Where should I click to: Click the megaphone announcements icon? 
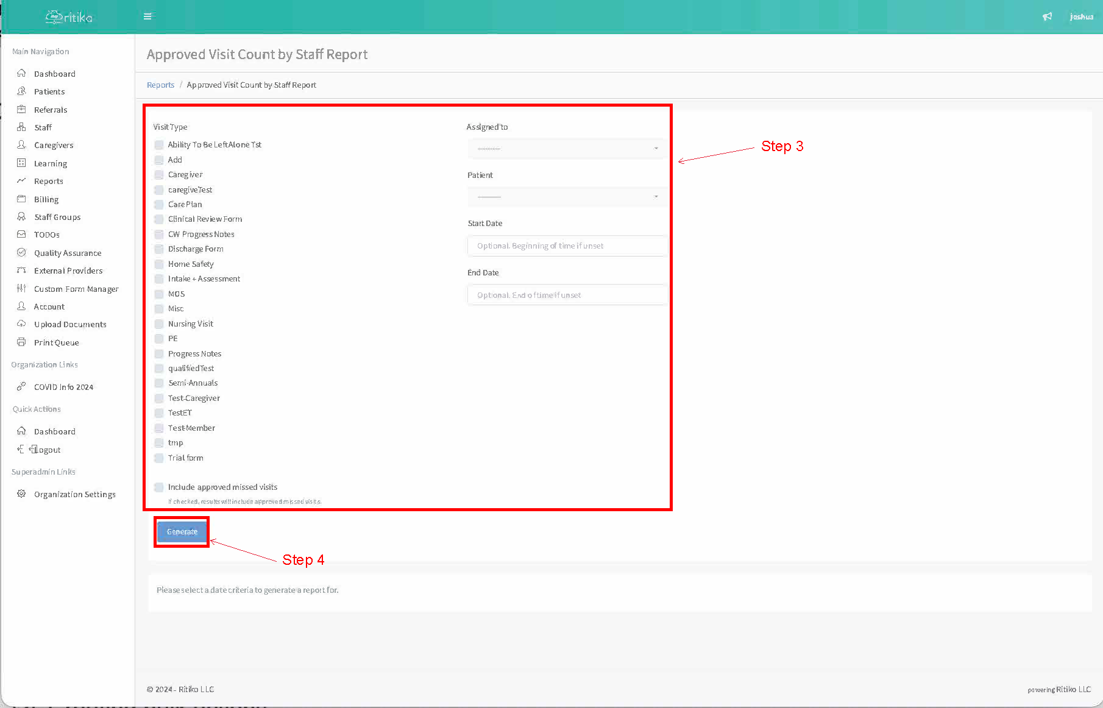(1047, 16)
